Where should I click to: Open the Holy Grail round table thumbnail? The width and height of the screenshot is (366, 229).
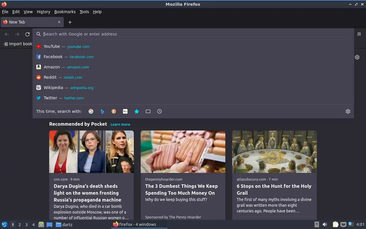[x=274, y=152]
